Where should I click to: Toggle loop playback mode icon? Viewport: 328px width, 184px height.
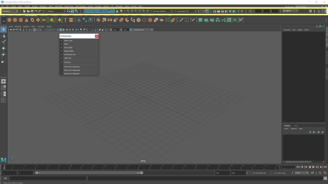pos(313,173)
